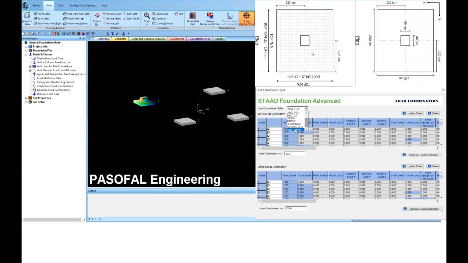The height and width of the screenshot is (263, 468).
Task: Choose AUSTRALIAN from code dropdown list
Action: pyautogui.click(x=294, y=124)
